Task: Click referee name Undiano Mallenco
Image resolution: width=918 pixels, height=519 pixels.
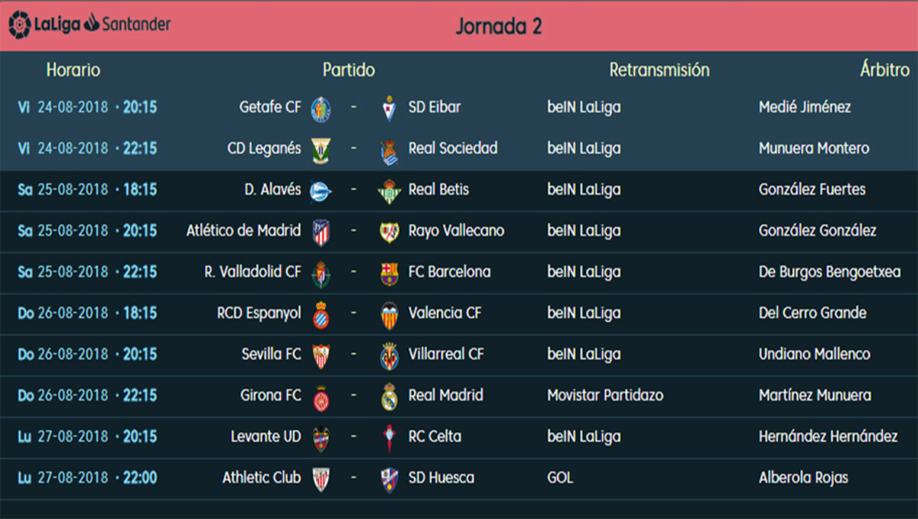Action: [x=814, y=354]
